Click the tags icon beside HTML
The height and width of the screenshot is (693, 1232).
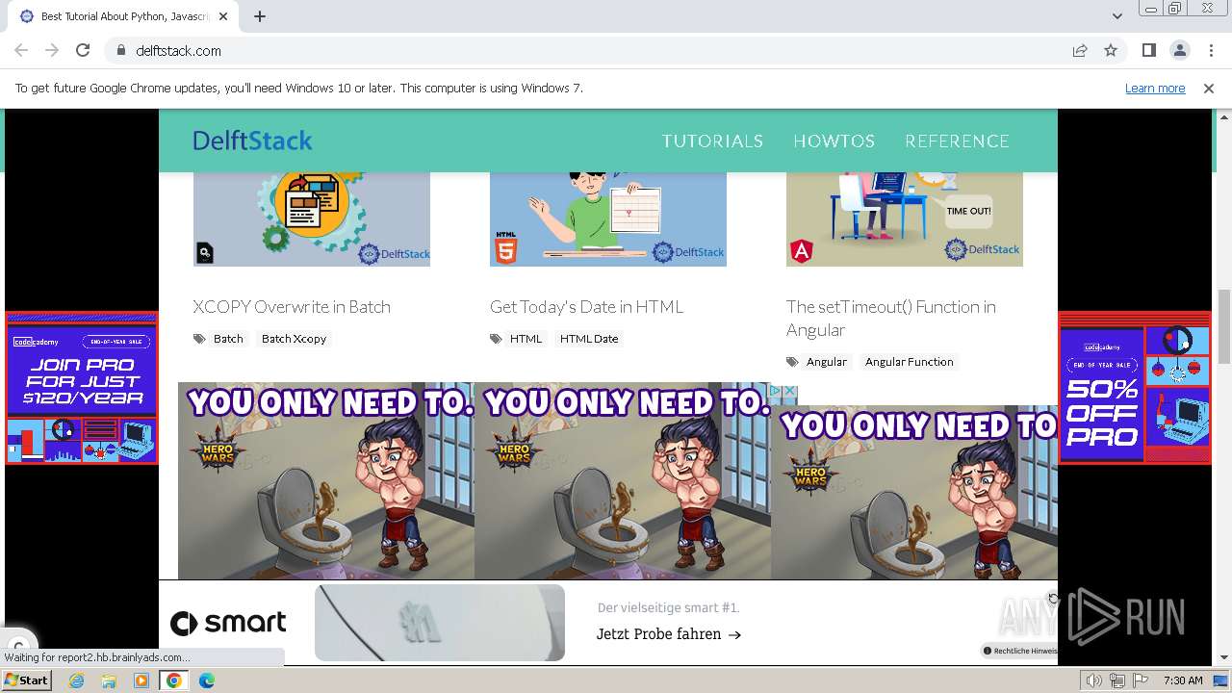(x=496, y=339)
